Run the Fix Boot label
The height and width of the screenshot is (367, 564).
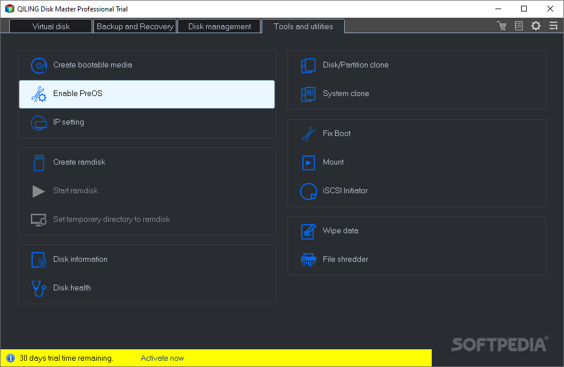point(337,134)
